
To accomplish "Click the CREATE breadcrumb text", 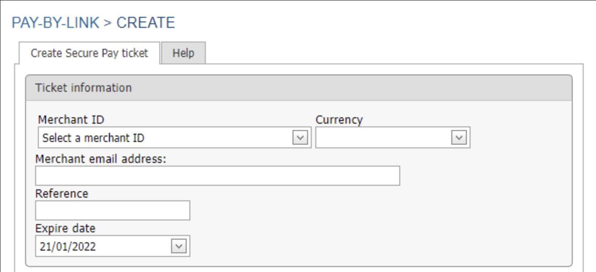I will click(x=146, y=23).
